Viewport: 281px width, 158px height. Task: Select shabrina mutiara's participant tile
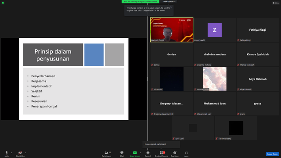(x=215, y=54)
